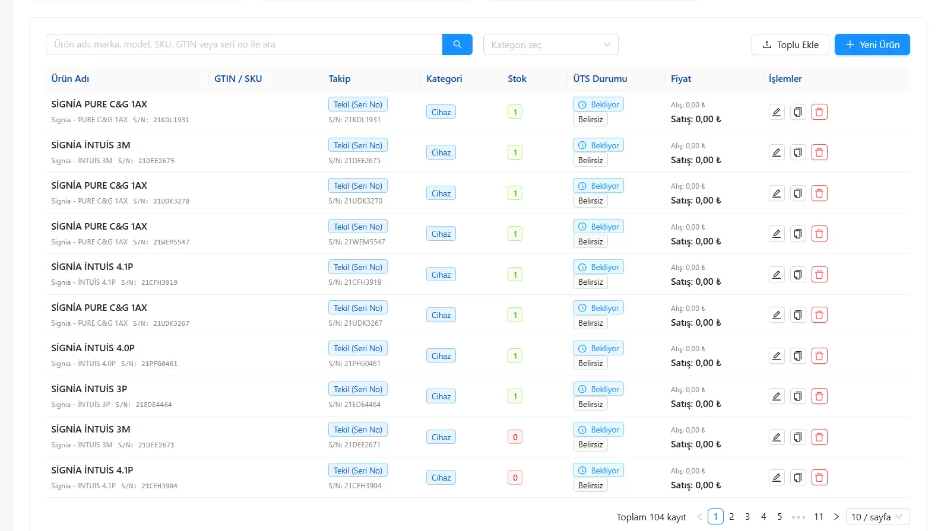Edit the SİGNİA İNTUİS 4.0P row

[777, 356]
